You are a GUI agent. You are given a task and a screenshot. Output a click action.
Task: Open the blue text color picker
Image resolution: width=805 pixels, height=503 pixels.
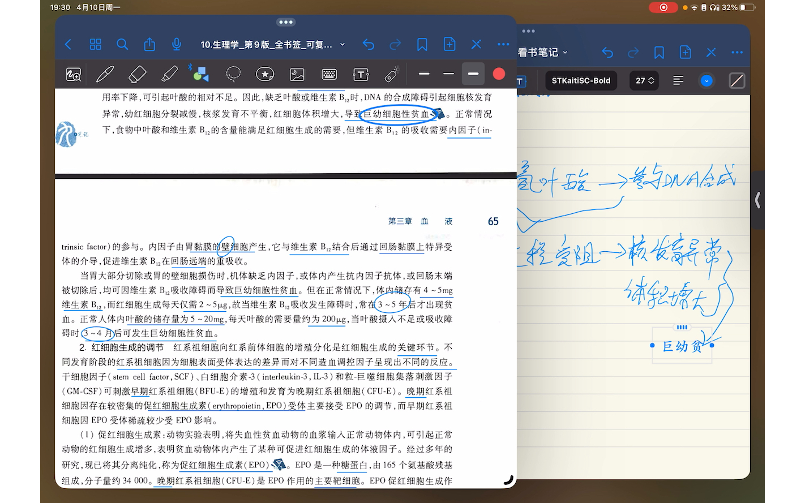click(706, 81)
